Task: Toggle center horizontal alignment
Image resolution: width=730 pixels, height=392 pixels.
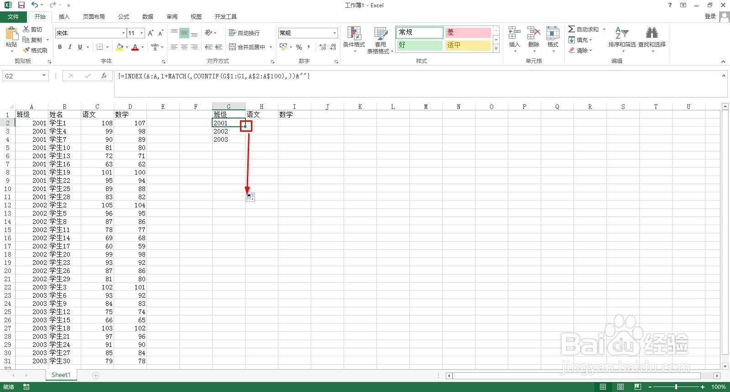Action: (x=184, y=47)
